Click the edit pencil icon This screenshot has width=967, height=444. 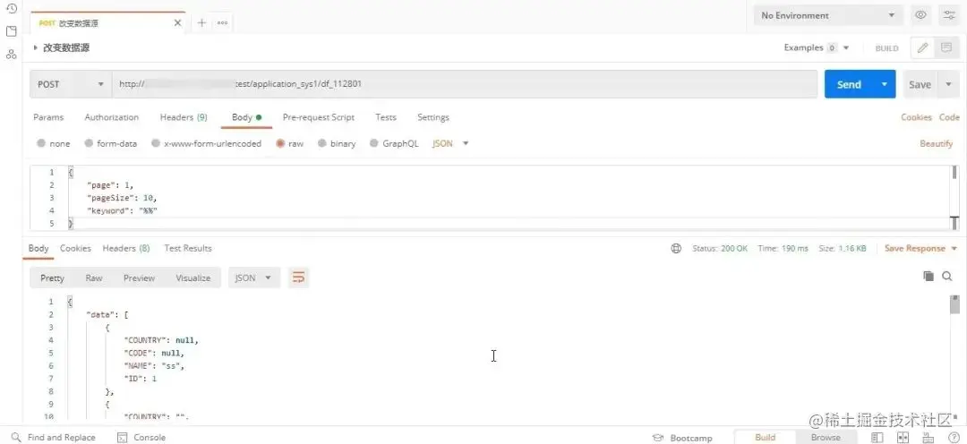(922, 48)
